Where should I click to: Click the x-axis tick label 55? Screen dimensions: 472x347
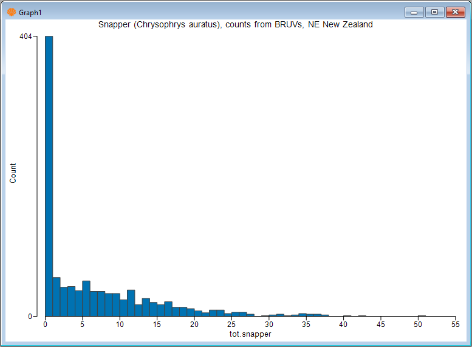pyautogui.click(x=455, y=325)
